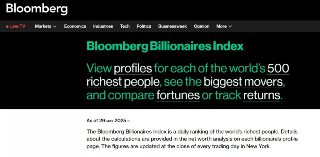Open the Economics section
320x157 pixels.
[75, 26]
